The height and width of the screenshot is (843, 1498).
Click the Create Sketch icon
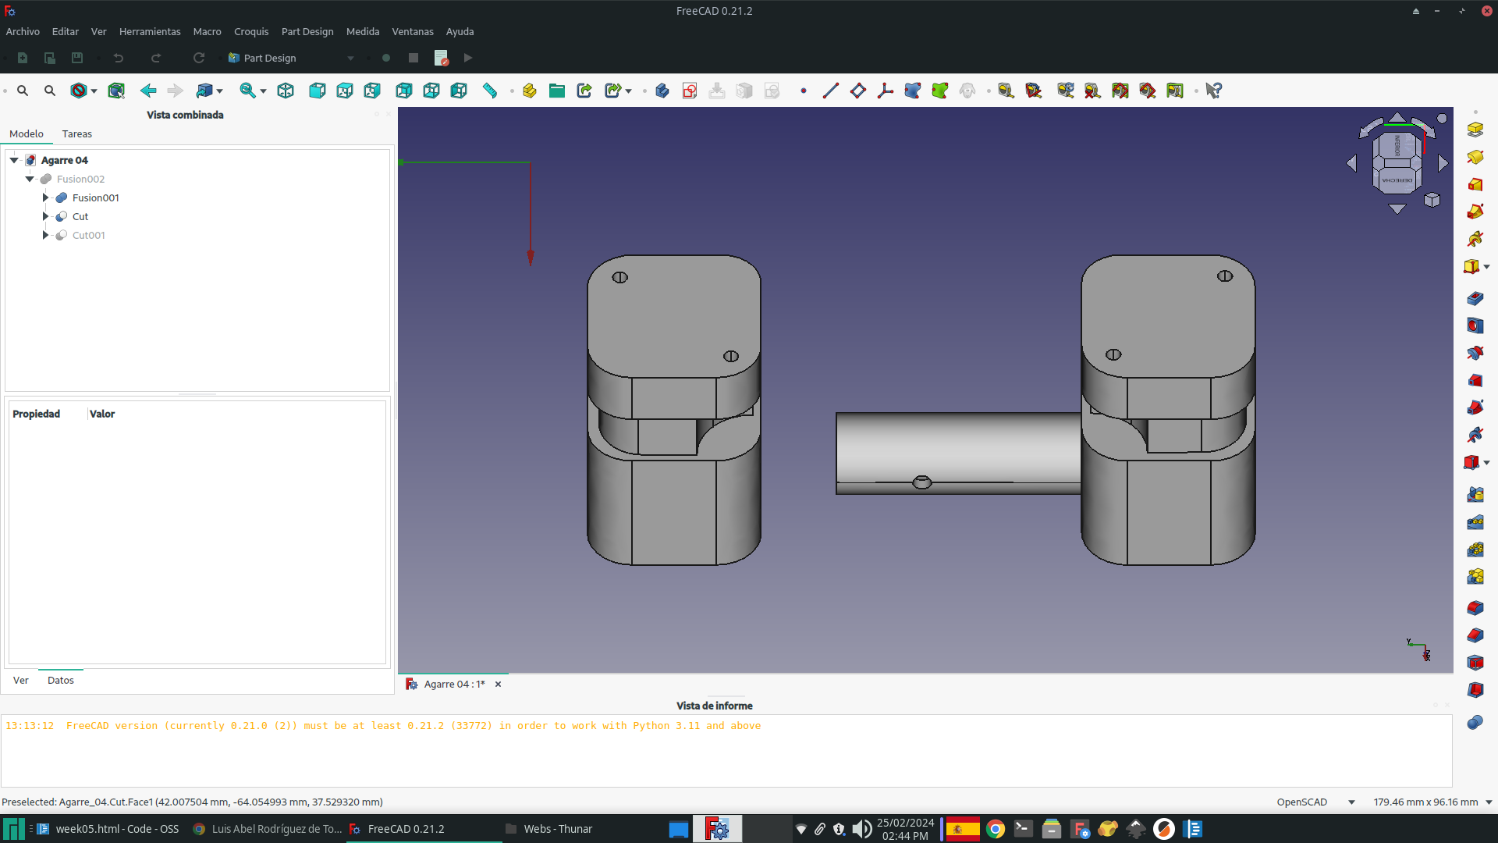690,91
